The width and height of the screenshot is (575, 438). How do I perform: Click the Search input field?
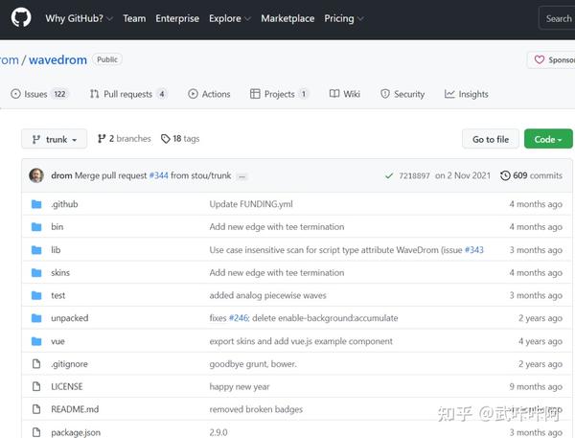558,18
